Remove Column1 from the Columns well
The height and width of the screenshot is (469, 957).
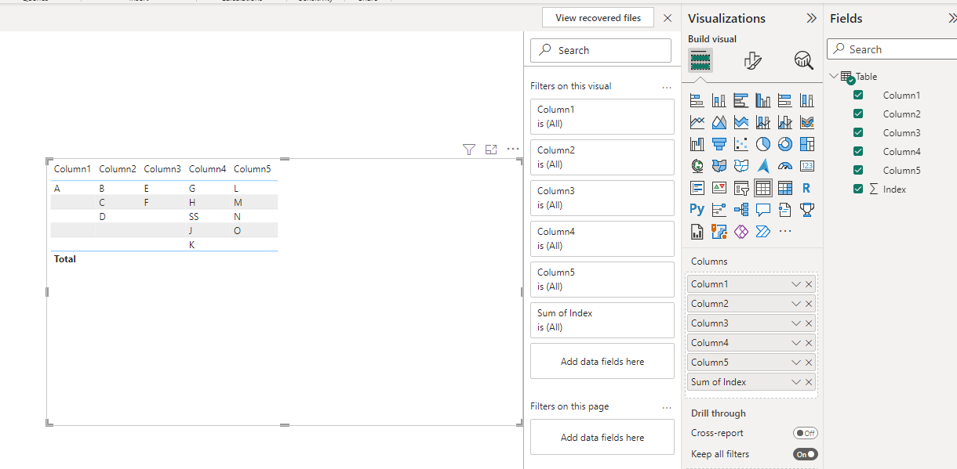click(x=809, y=284)
